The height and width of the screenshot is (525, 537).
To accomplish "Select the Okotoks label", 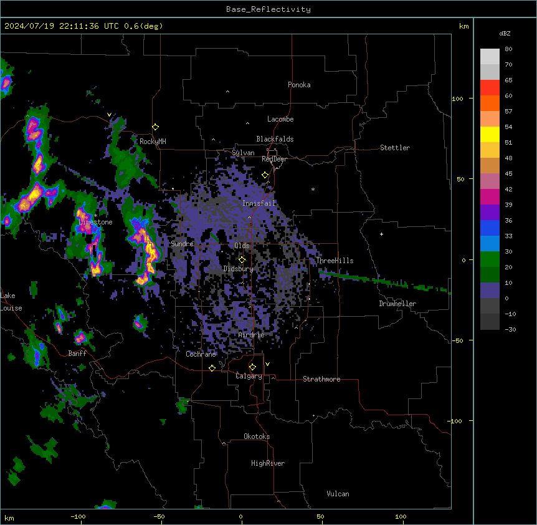I will [x=257, y=436].
